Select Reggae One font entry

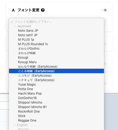56,120
